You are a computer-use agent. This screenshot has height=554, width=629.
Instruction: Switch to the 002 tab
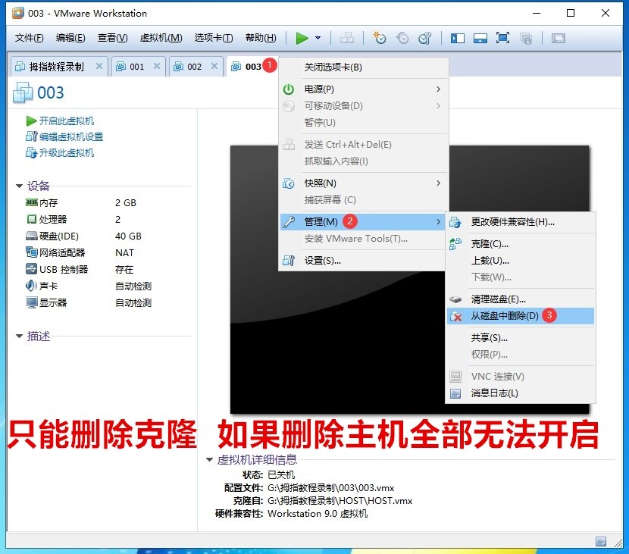tap(194, 67)
